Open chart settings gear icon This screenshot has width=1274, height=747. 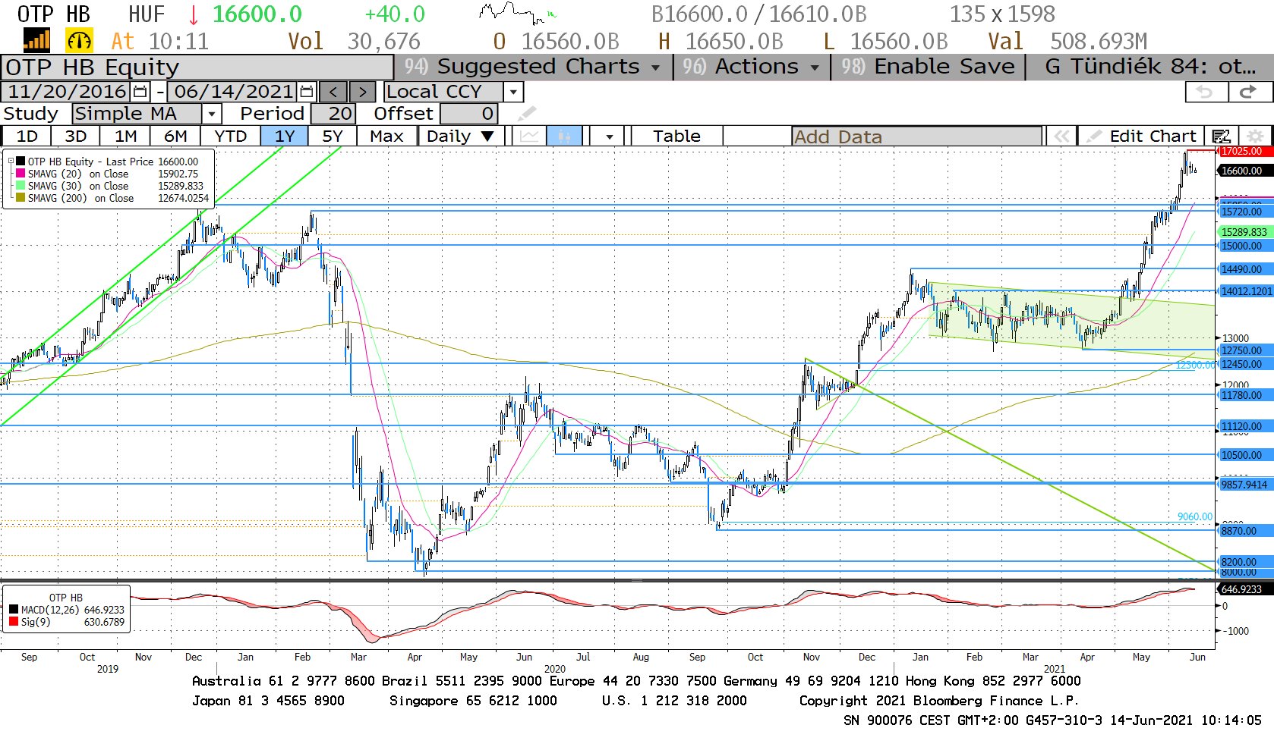(x=1255, y=137)
